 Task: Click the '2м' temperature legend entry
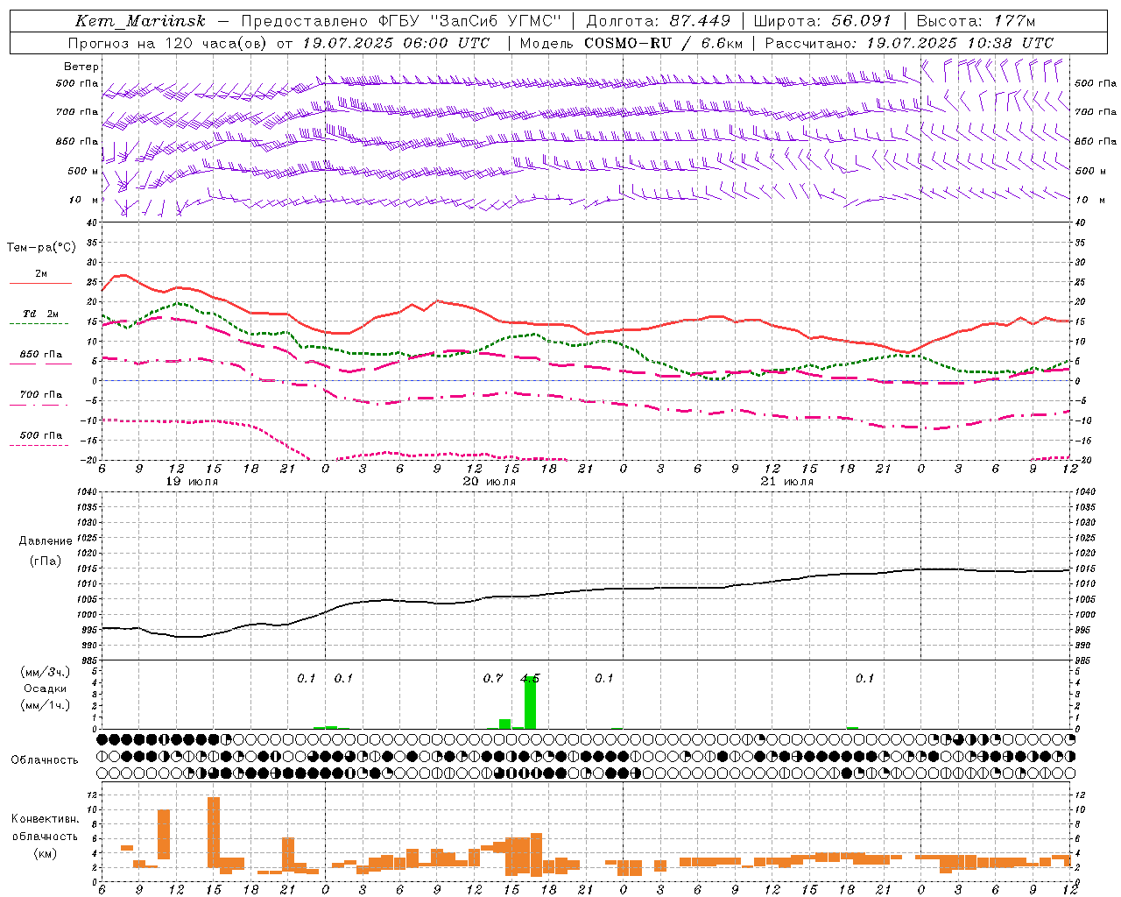[x=41, y=274]
